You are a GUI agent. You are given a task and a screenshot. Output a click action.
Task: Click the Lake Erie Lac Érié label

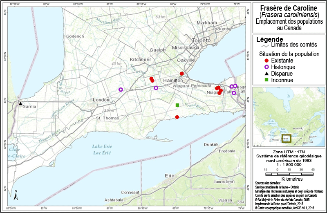coord(102,149)
